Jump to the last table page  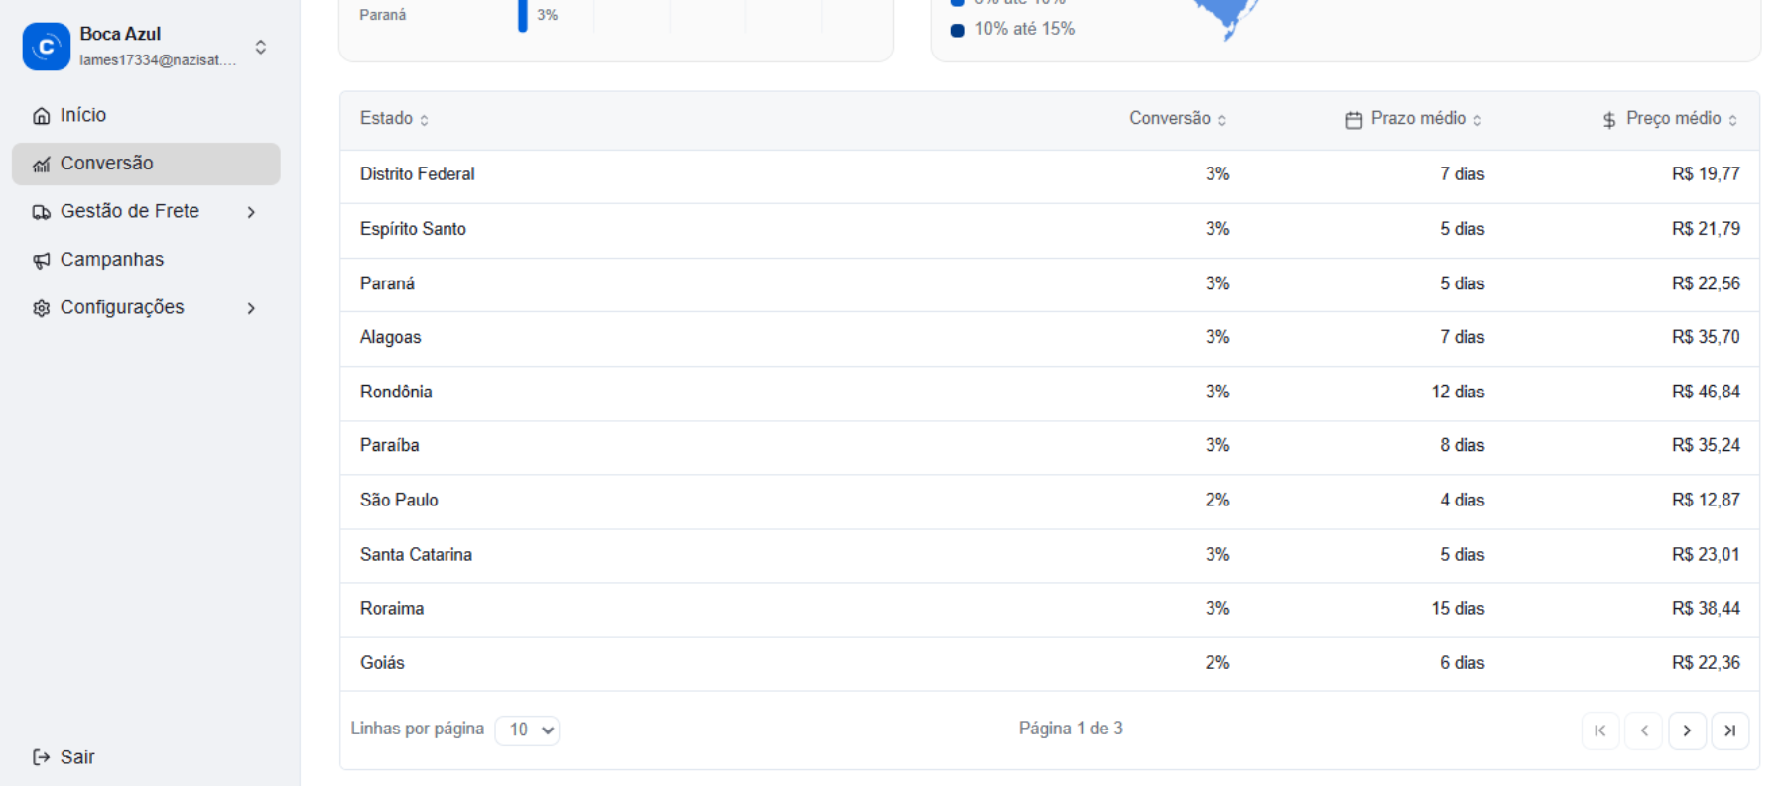pos(1729,730)
